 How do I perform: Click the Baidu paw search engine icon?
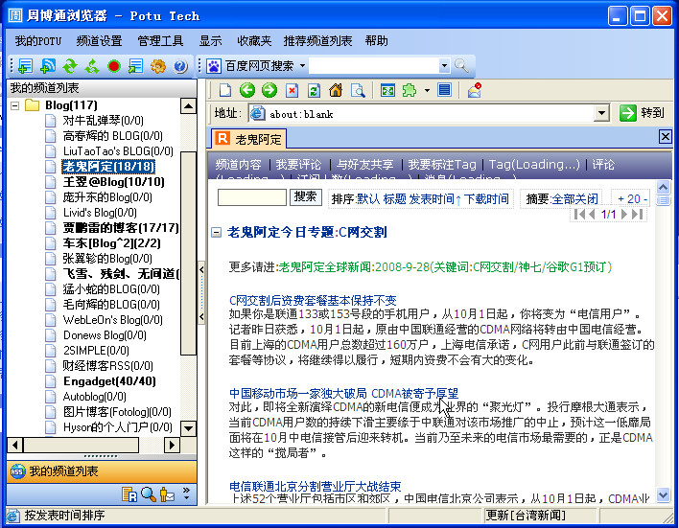point(214,66)
